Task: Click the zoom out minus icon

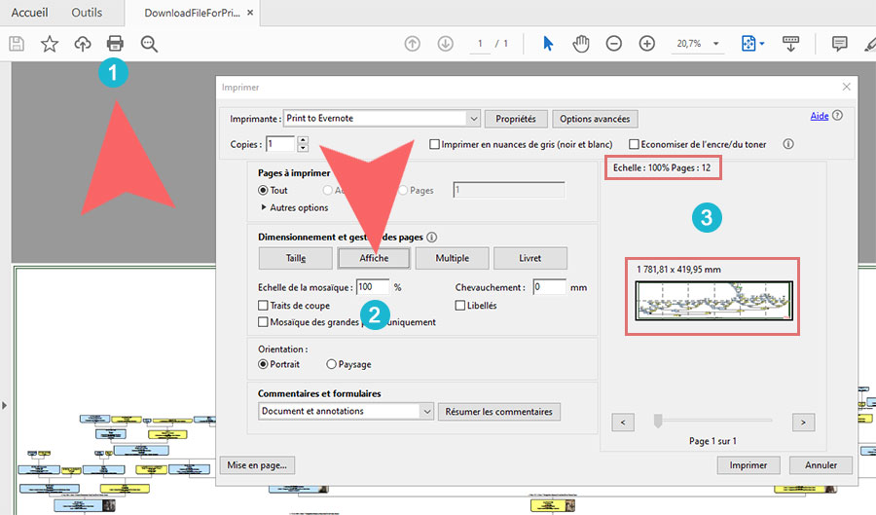Action: point(614,44)
